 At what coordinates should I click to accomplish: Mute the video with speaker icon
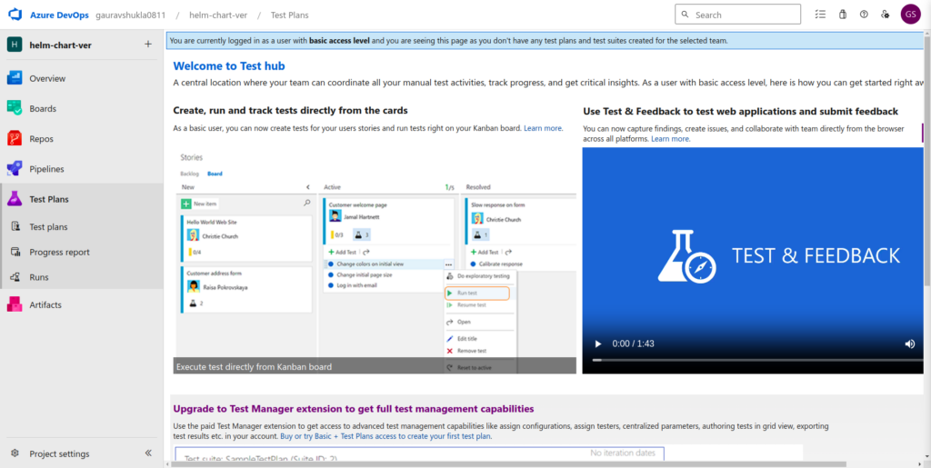909,344
